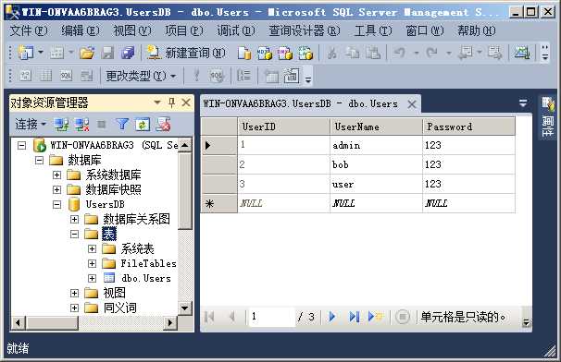Select the 同义词 tree item

(x=119, y=308)
